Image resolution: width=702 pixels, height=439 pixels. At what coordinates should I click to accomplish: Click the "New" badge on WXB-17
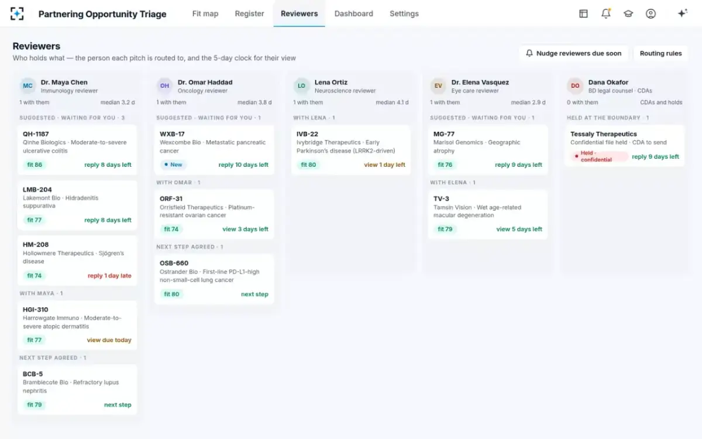(173, 165)
